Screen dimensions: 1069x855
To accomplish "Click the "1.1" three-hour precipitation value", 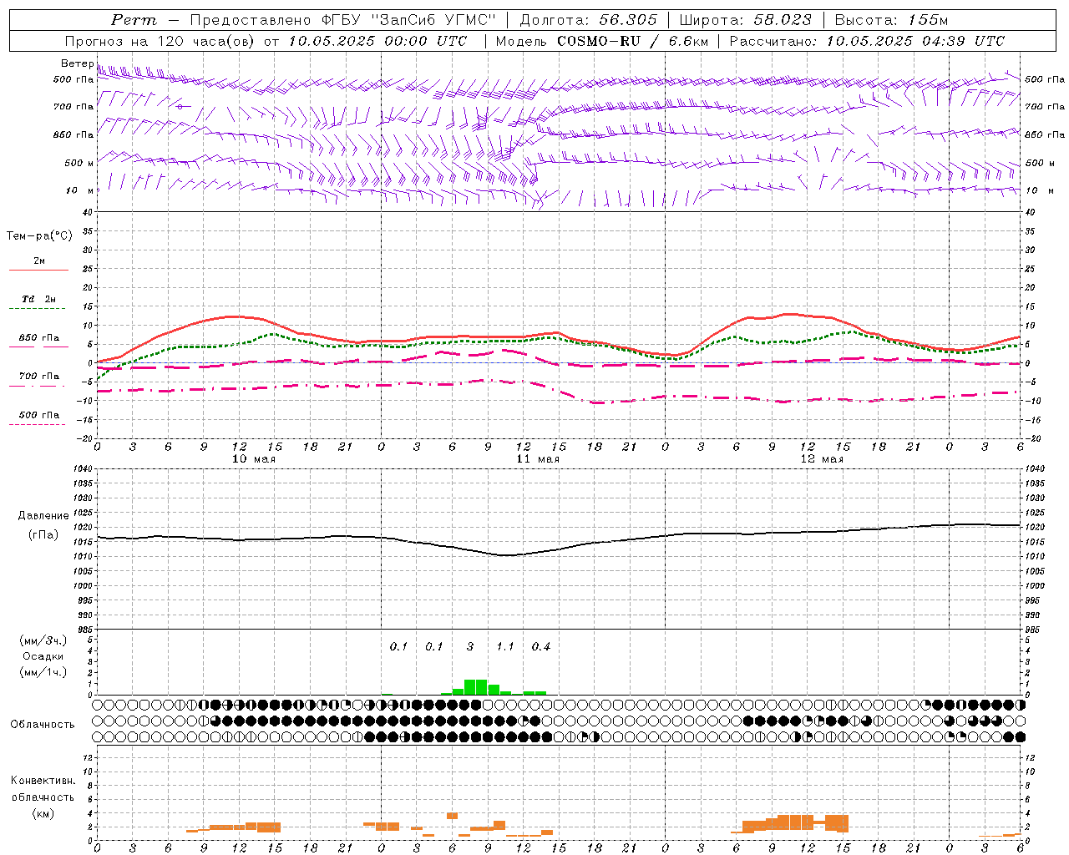I will pos(505,647).
